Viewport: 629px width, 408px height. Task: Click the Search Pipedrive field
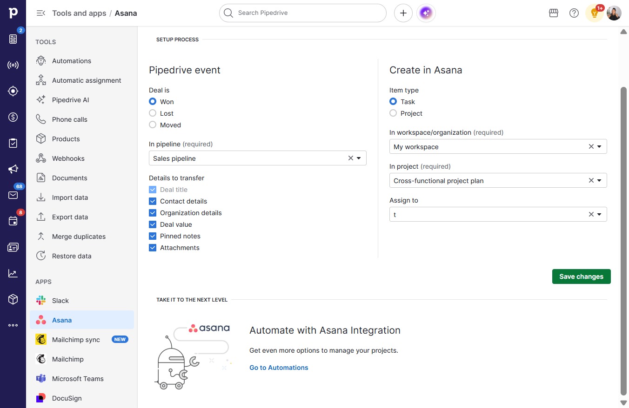(x=303, y=13)
